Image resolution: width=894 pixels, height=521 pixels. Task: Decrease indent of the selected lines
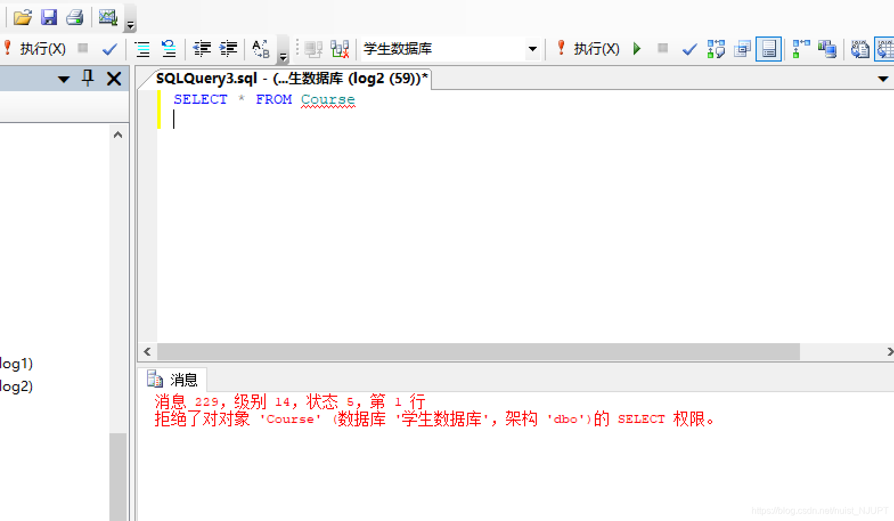[x=202, y=49]
